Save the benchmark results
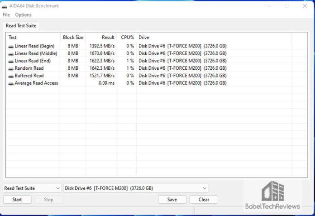This screenshot has height=216, width=315. [x=172, y=200]
